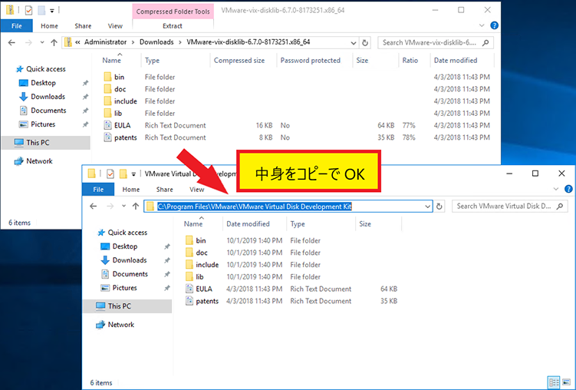Select bin folder icon in Development Kit window
The image size is (576, 390).
pyautogui.click(x=189, y=240)
